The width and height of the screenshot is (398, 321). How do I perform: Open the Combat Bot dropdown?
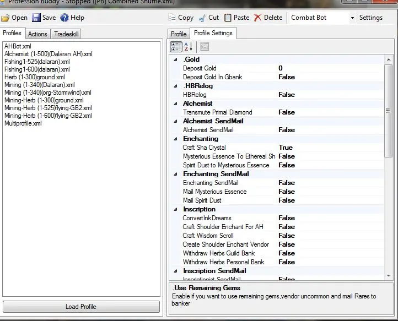click(352, 18)
